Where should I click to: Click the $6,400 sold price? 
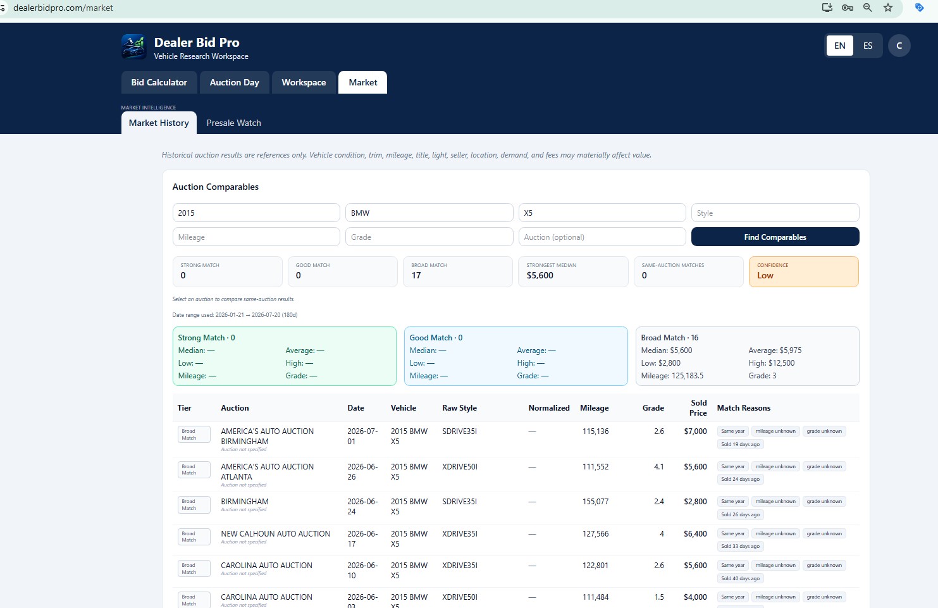click(696, 534)
